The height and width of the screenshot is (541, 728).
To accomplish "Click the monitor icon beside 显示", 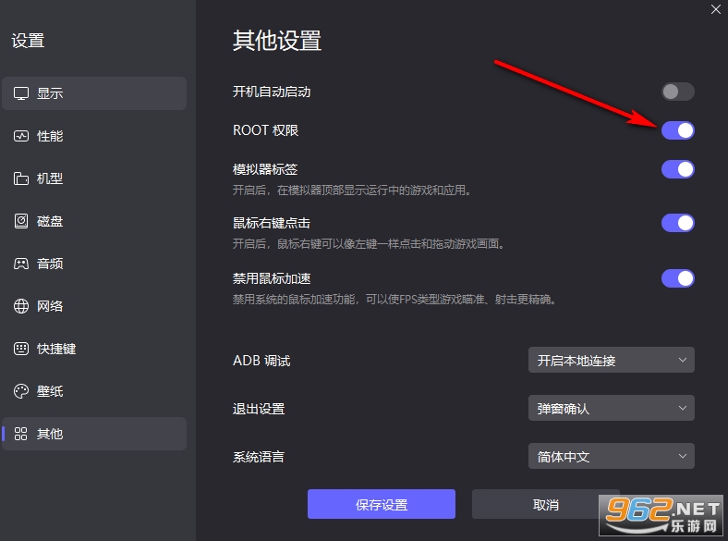I will [x=21, y=93].
